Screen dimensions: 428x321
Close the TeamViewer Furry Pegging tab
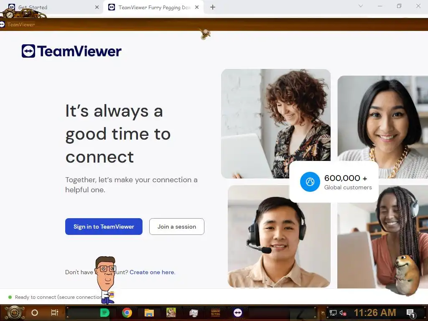(x=197, y=8)
